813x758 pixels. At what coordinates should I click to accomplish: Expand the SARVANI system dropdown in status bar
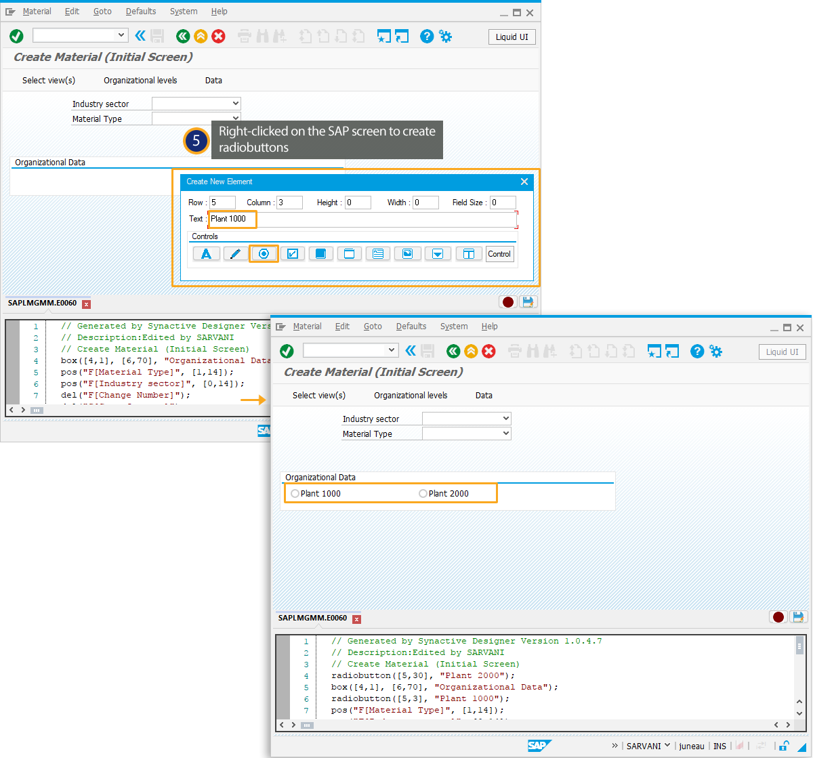[667, 745]
